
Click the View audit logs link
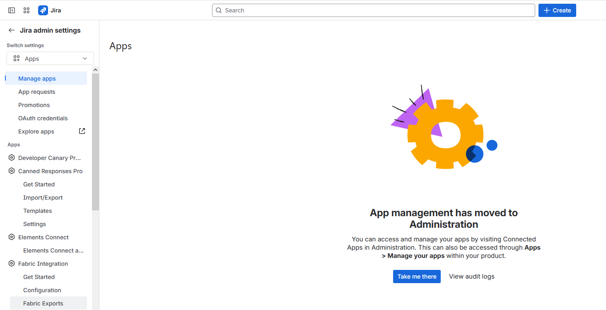pos(471,277)
